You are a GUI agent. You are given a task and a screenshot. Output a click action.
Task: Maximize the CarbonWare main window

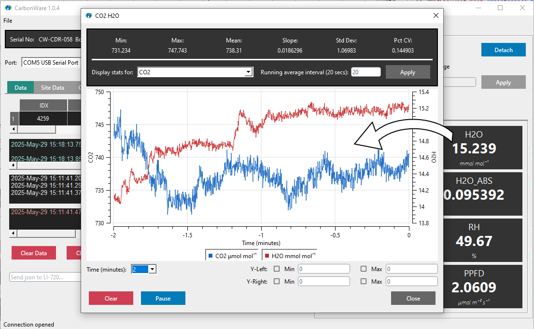[x=500, y=8]
